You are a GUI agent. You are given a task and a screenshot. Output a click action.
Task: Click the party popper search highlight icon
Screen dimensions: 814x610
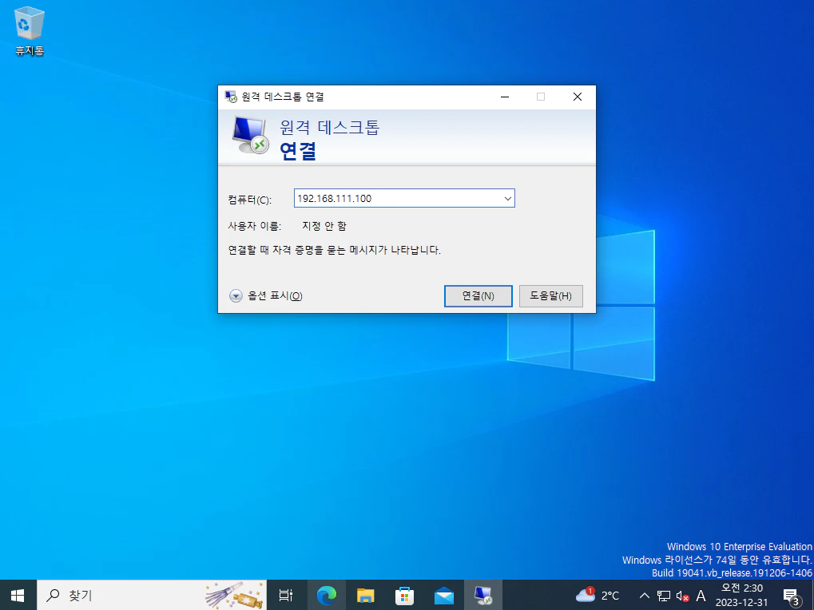tap(234, 595)
